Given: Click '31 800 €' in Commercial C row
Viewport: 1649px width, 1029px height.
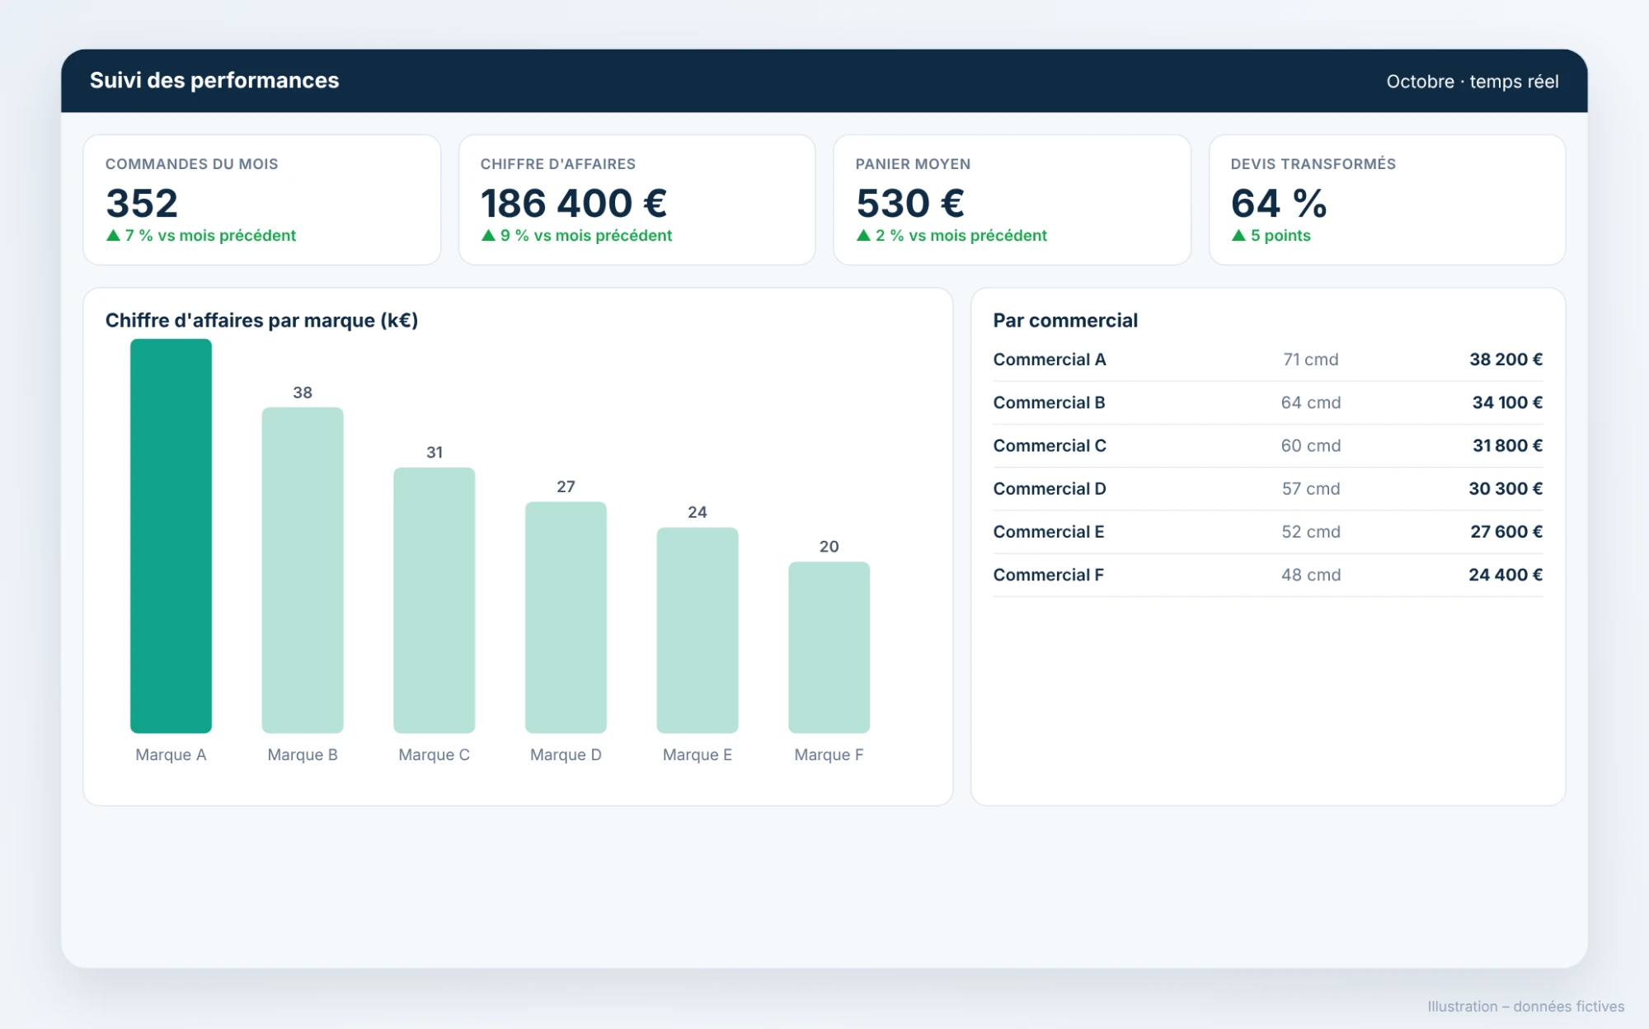Looking at the screenshot, I should (1507, 445).
